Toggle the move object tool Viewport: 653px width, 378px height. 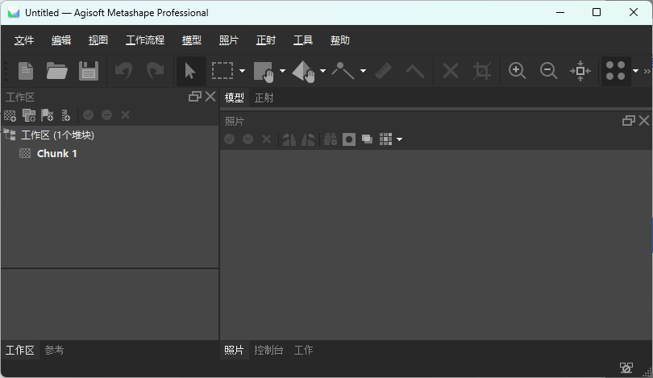pyautogui.click(x=302, y=71)
